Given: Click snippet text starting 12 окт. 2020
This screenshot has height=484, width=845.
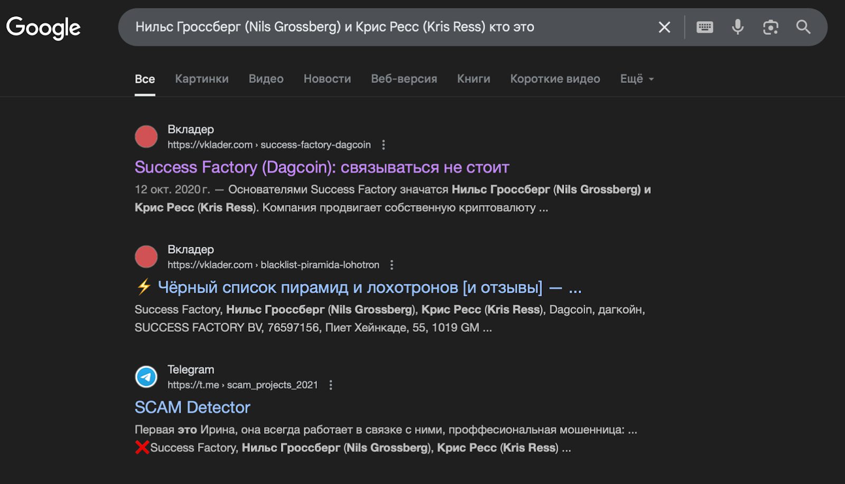Looking at the screenshot, I should (392, 198).
